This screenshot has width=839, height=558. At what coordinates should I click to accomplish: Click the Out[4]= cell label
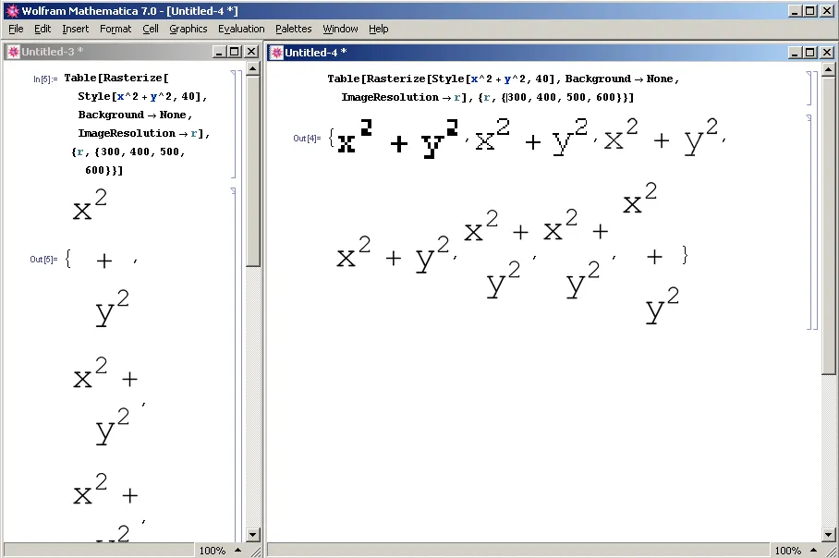[307, 138]
